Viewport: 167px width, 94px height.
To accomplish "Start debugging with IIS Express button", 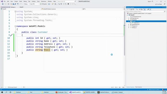I will 44,4.
